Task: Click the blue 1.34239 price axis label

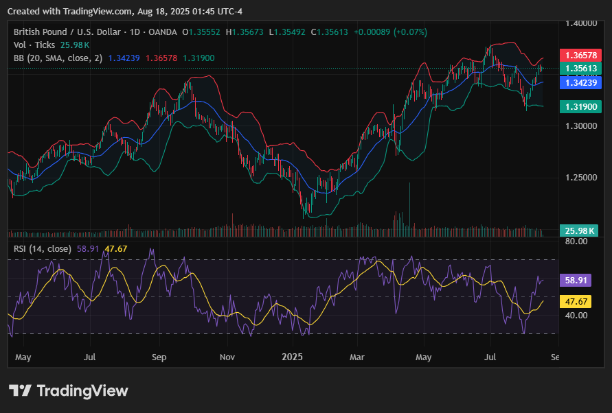Action: point(581,83)
